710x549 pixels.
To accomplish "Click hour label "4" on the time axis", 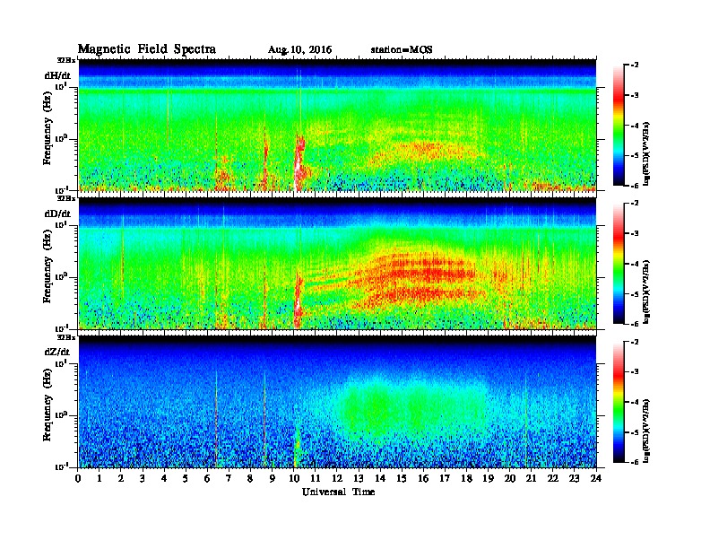I will tap(164, 478).
